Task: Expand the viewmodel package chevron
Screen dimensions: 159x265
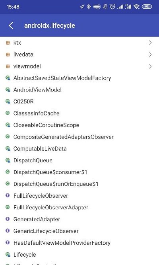Action: click(x=150, y=66)
